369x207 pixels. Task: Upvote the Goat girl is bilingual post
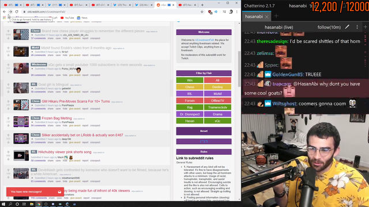pos(8,85)
